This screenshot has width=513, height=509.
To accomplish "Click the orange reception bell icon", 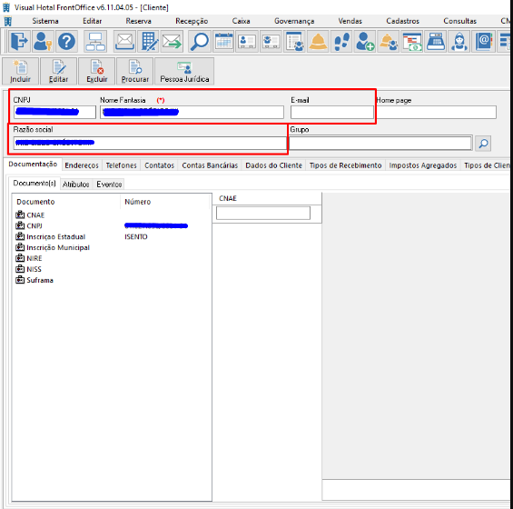I will (318, 41).
